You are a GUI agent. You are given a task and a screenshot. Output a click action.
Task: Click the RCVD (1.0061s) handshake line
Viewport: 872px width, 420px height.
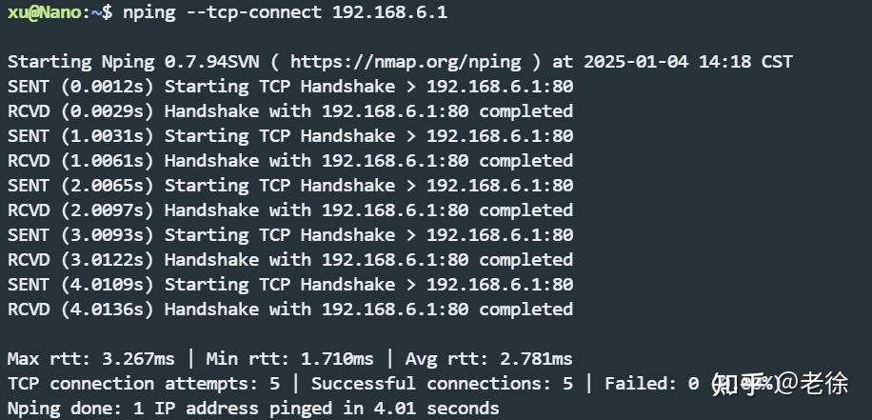pyautogui.click(x=290, y=161)
